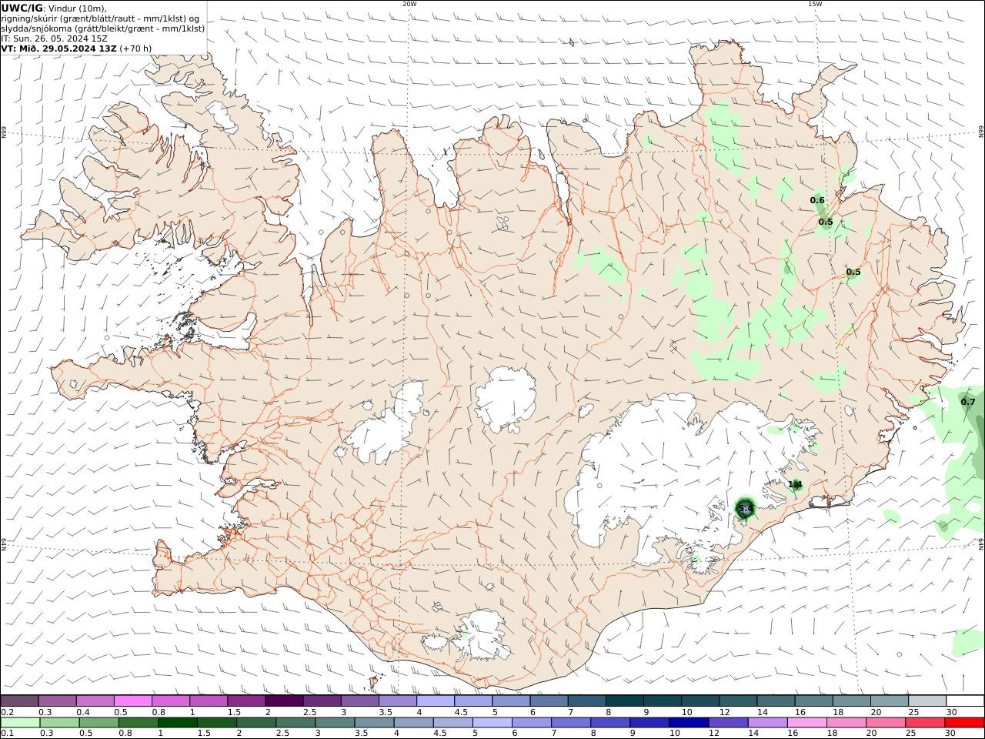
Task: Select lower legend swatch starting at 0.8
Action: pos(138,723)
